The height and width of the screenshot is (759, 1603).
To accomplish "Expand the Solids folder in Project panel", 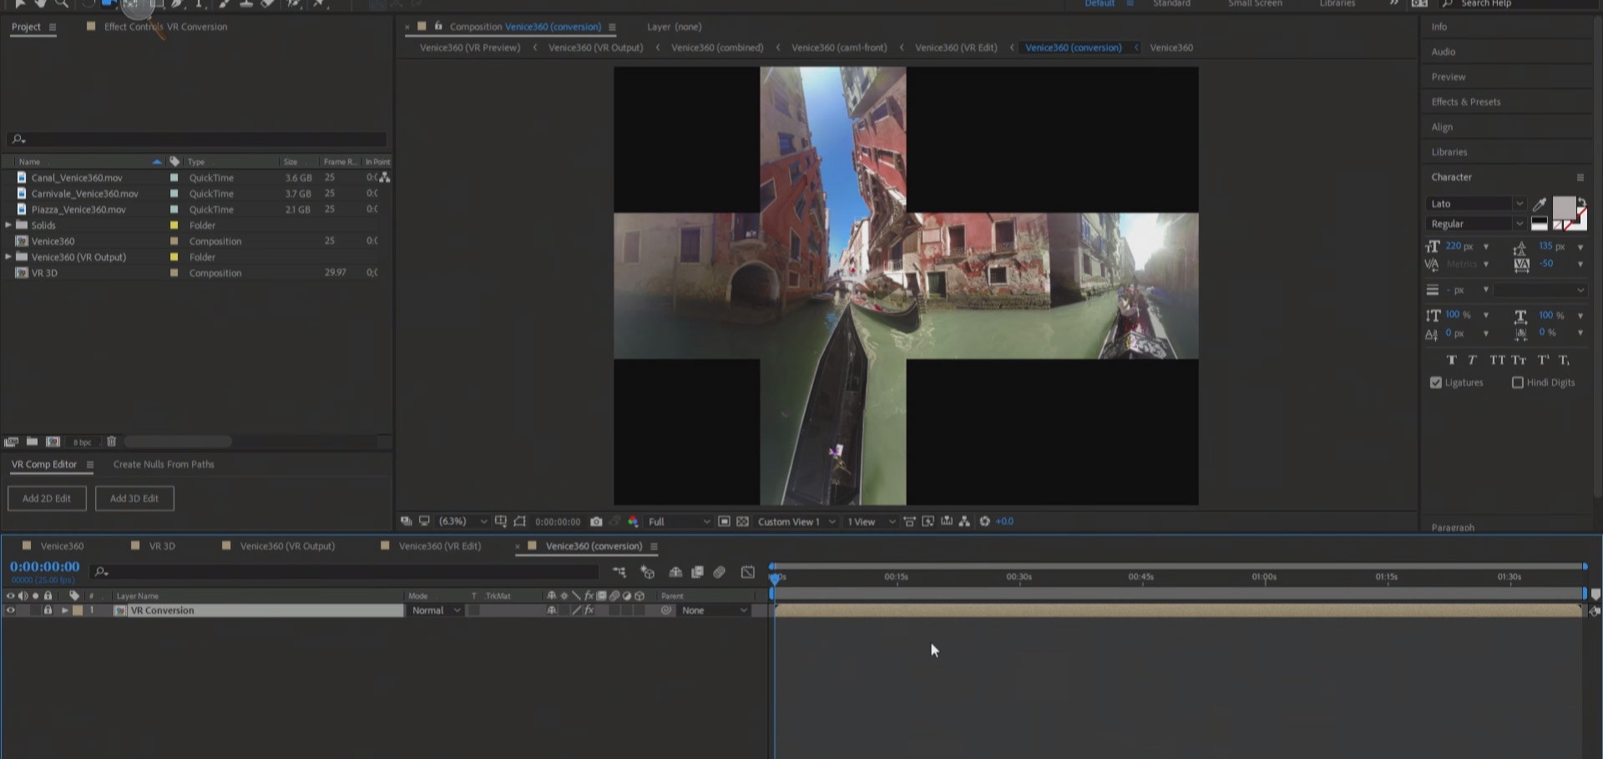I will click(x=8, y=225).
